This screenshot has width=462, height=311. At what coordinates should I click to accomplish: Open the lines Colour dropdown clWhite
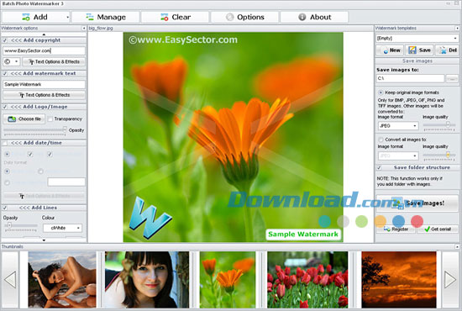click(62, 228)
